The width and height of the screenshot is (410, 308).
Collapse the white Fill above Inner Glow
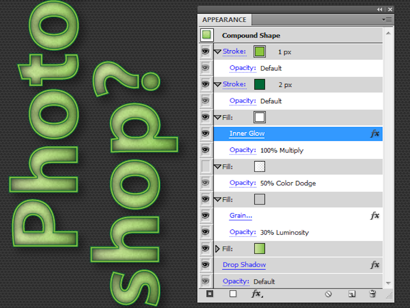pyautogui.click(x=217, y=117)
